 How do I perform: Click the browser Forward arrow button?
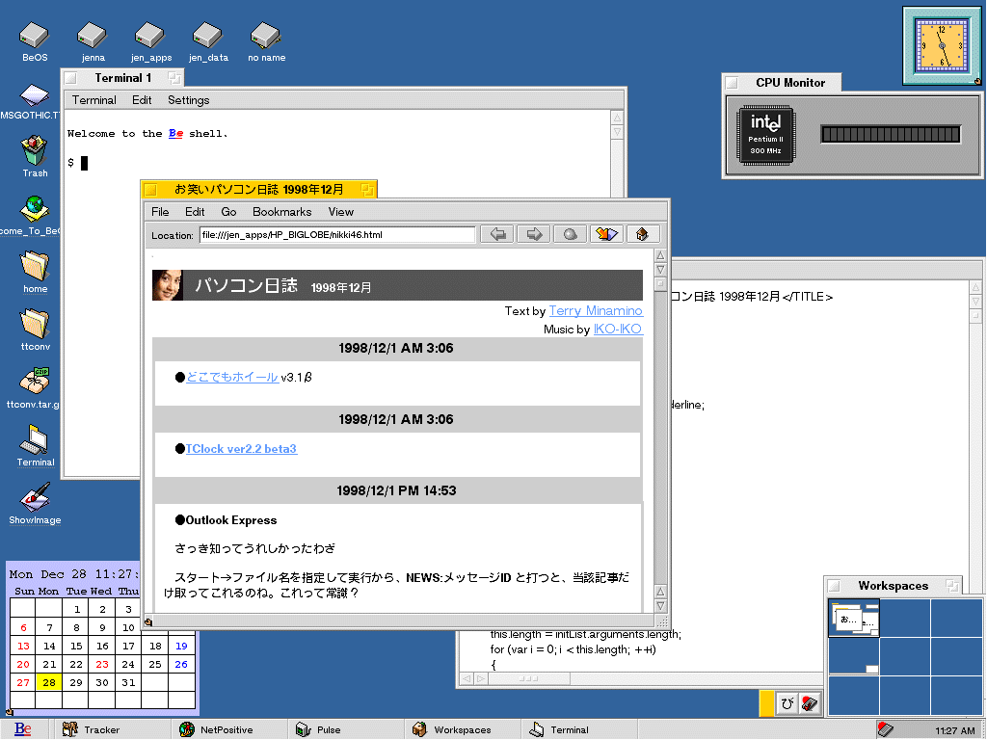533,234
